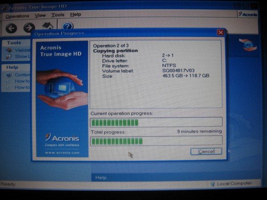Image resolution: width=267 pixels, height=200 pixels.
Task: Click the Local Computer status bar text
Action: tap(235, 183)
